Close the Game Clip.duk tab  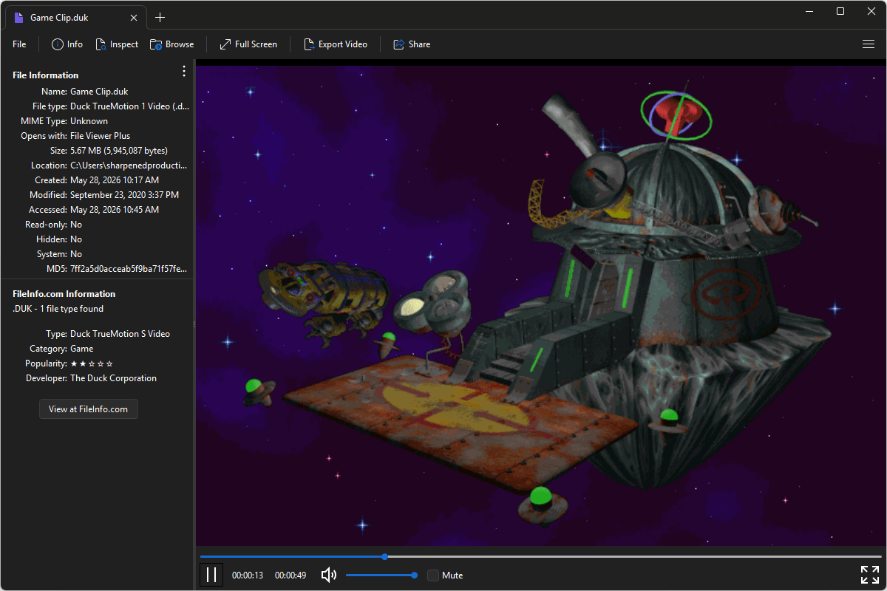click(x=133, y=18)
